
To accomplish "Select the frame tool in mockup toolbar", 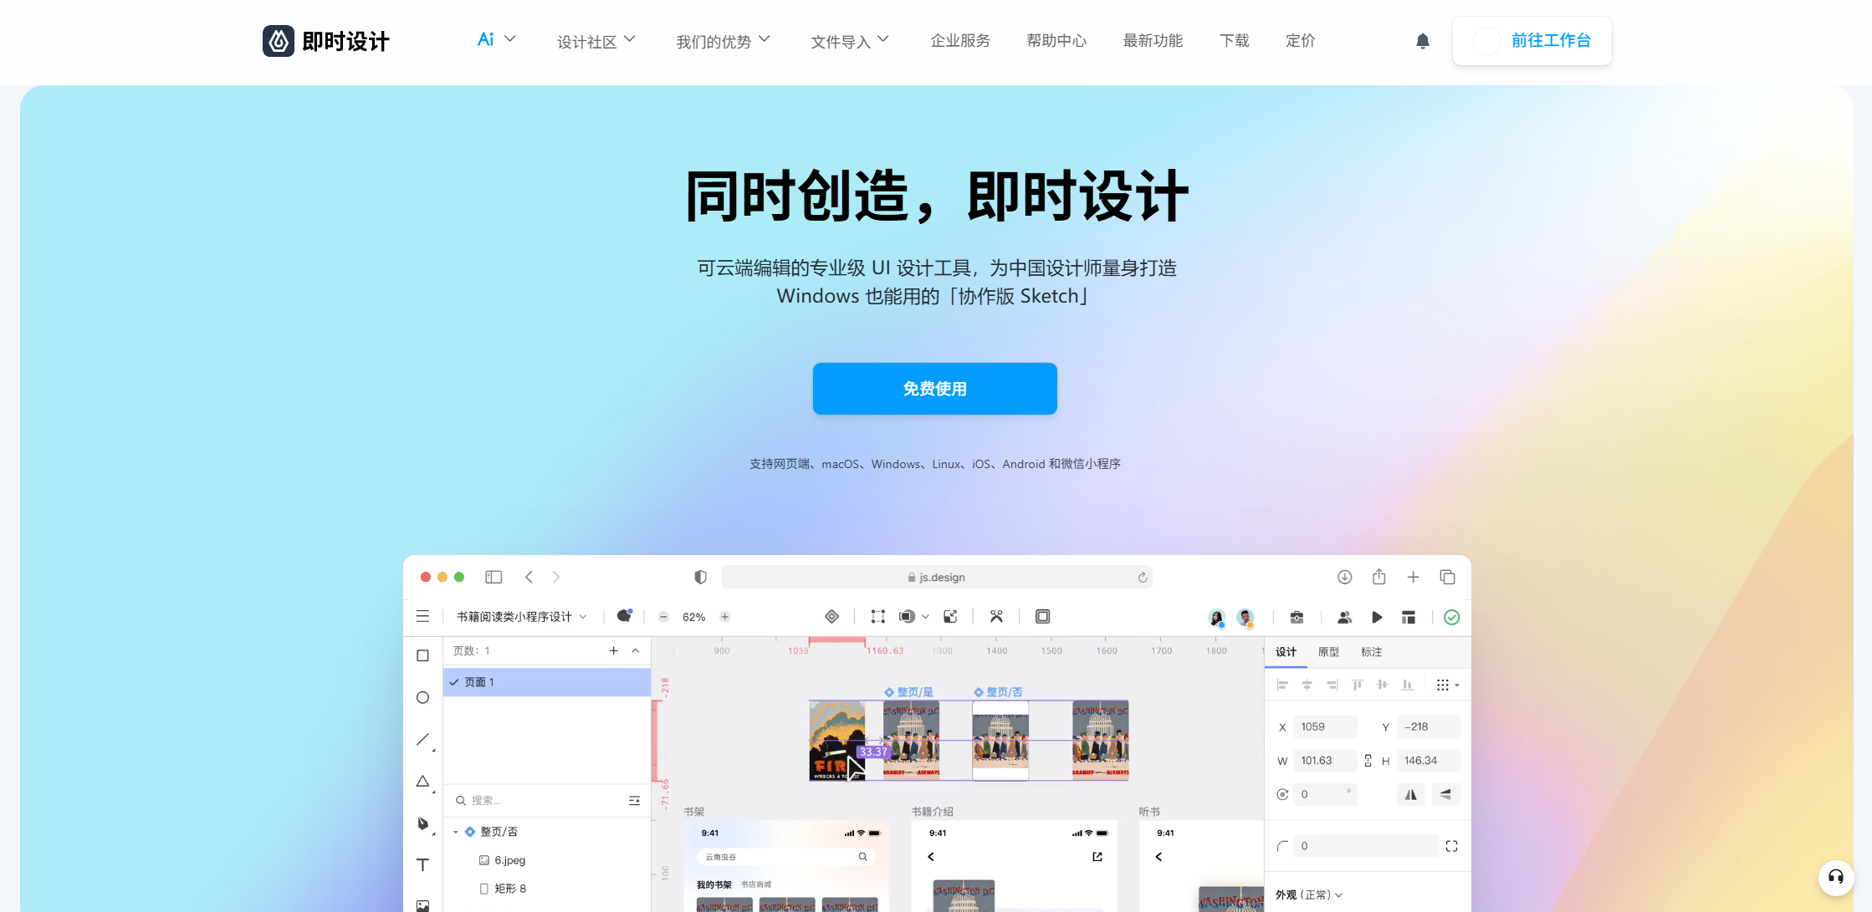I will pos(423,656).
